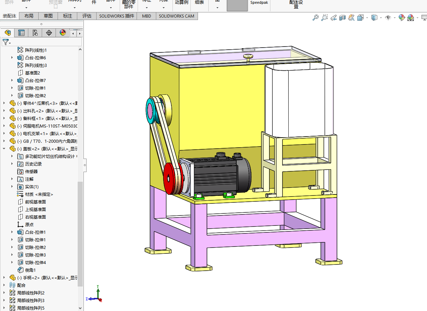
Task: Select the 基准面2 plane
Action: [x=32, y=73]
